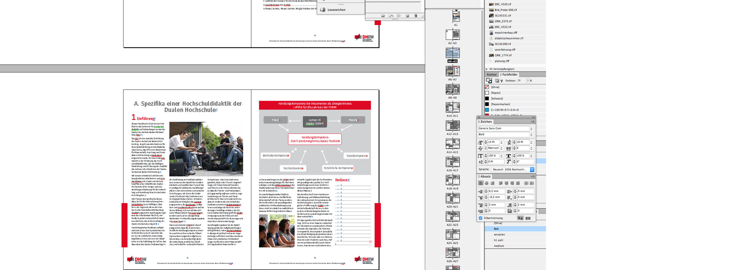Select the [Passermarken] swatch
738x270 pixels.
coord(515,104)
